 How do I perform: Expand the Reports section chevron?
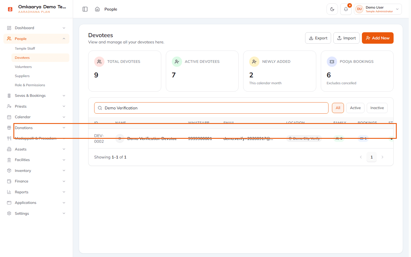[64, 192]
